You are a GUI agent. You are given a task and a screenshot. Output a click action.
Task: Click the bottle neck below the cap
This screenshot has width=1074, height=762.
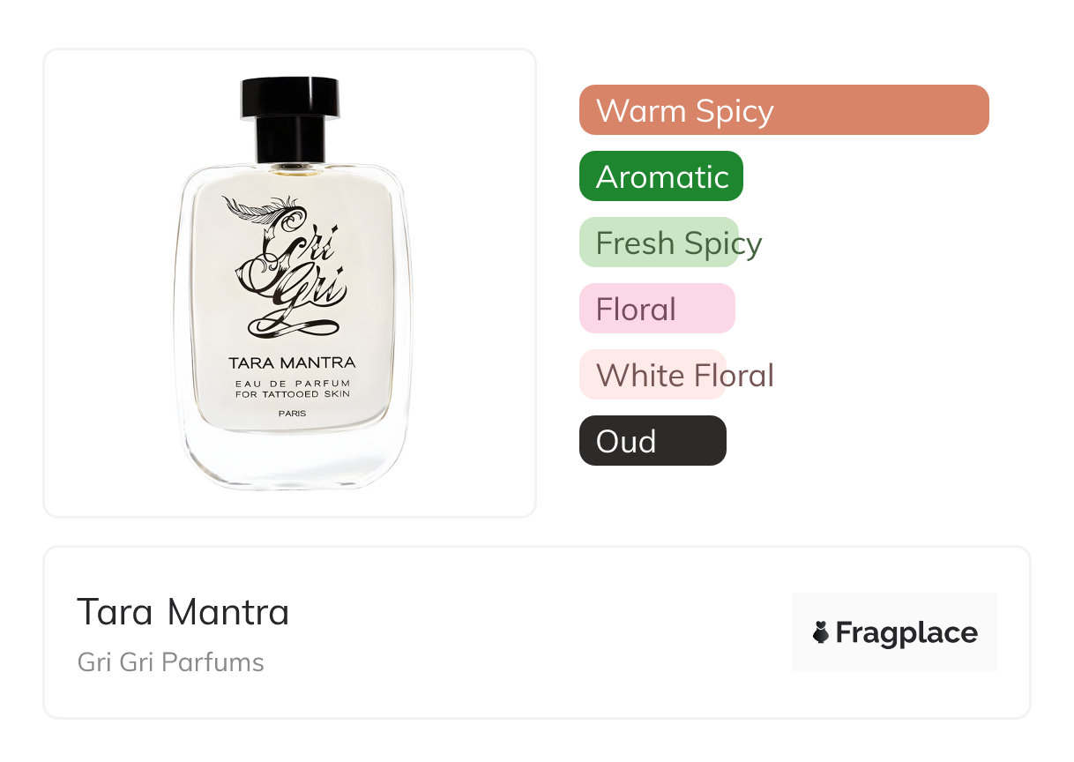tap(290, 141)
